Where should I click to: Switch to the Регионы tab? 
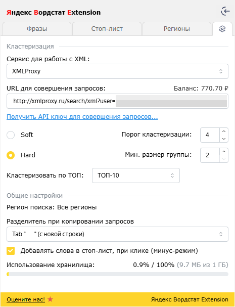177,29
